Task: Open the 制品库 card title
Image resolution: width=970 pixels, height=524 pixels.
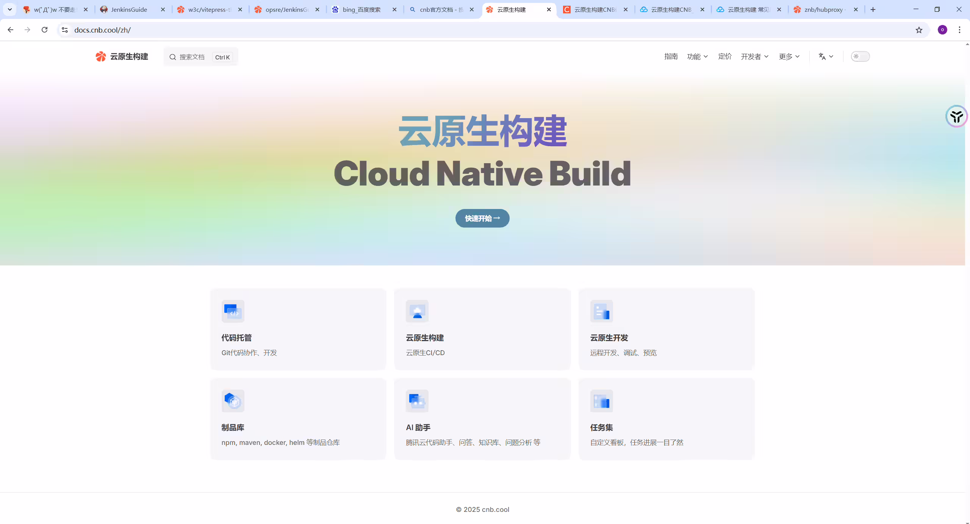Action: click(x=233, y=427)
